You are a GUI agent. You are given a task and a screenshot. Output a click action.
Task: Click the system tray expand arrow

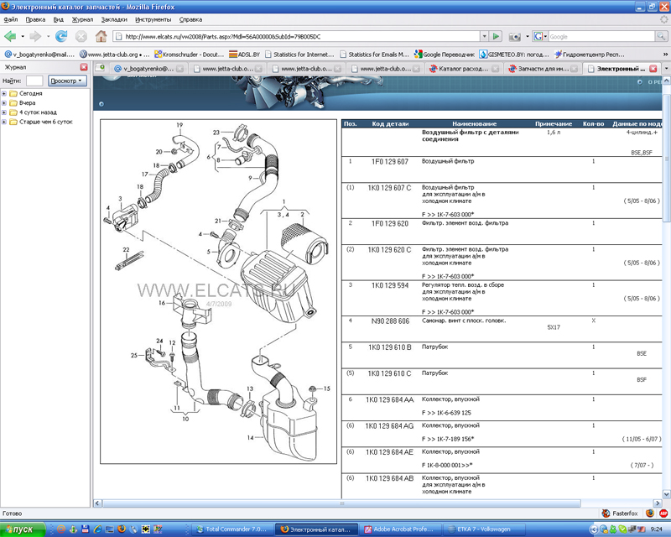coord(594,529)
